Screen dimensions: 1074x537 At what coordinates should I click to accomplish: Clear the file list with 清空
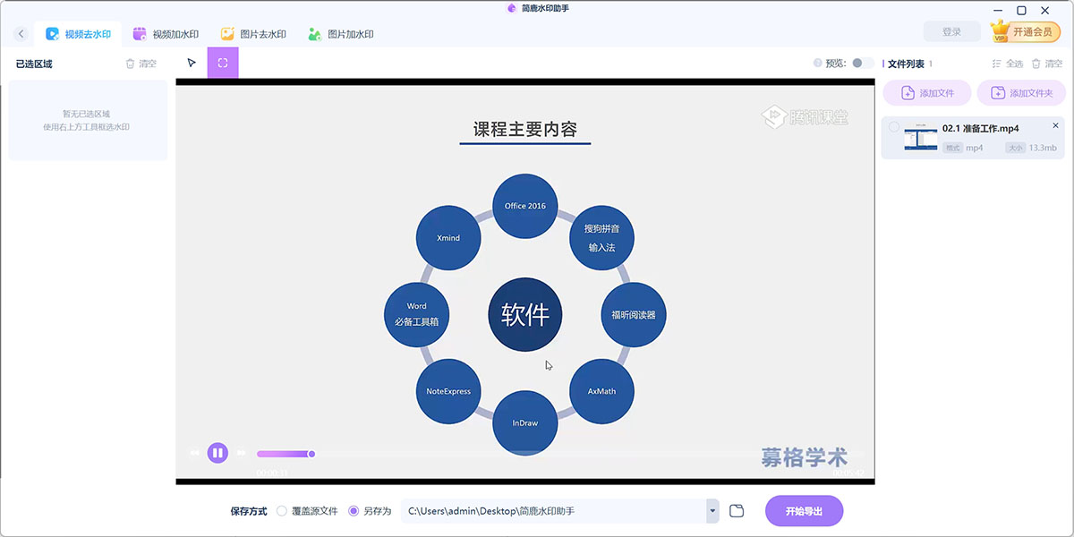(x=1048, y=64)
